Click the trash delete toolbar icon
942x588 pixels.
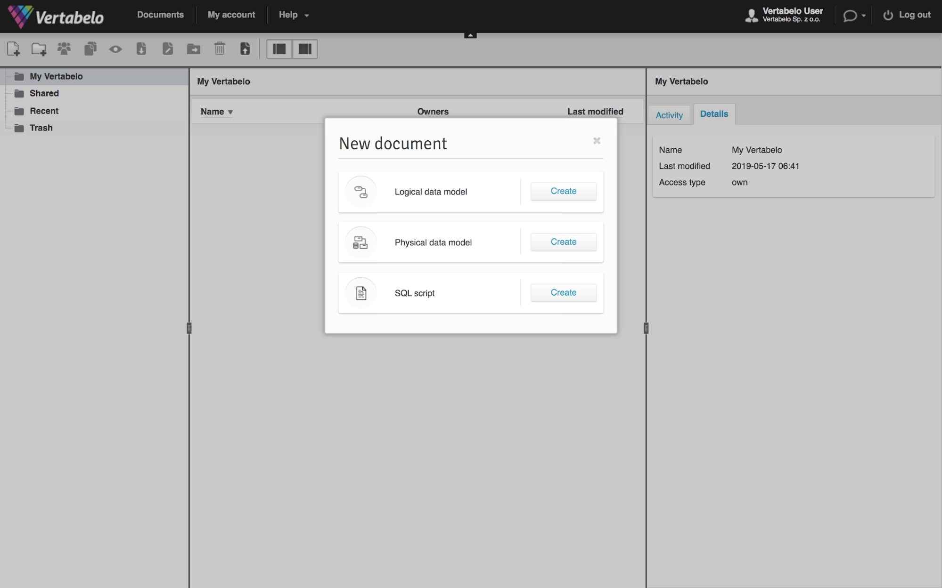pos(220,48)
